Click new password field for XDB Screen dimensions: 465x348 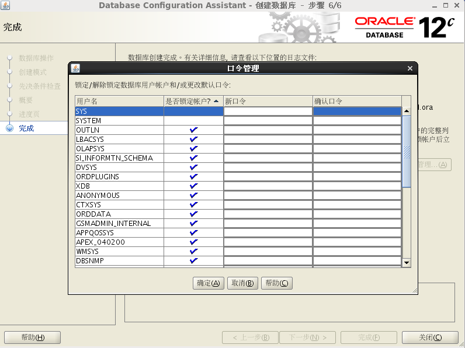(x=268, y=186)
